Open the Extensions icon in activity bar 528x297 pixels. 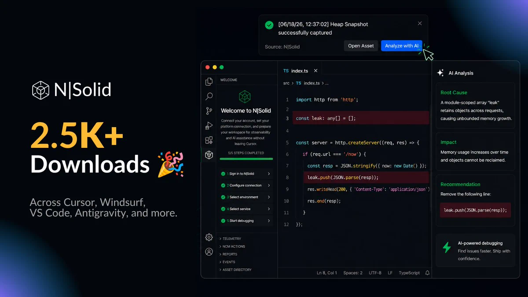pyautogui.click(x=209, y=140)
